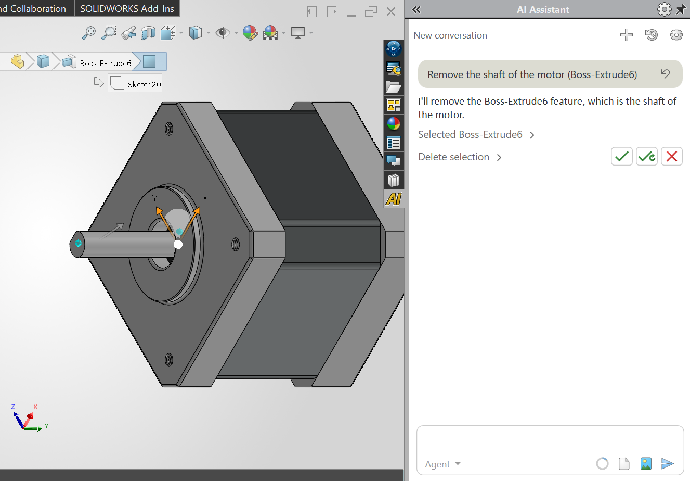The height and width of the screenshot is (481, 690).
Task: Open the Agent mode dropdown
Action: pyautogui.click(x=442, y=464)
